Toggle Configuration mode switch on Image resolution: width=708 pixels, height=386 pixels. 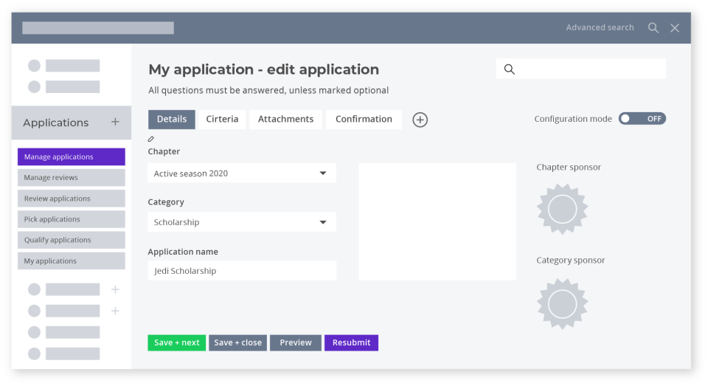click(x=642, y=119)
